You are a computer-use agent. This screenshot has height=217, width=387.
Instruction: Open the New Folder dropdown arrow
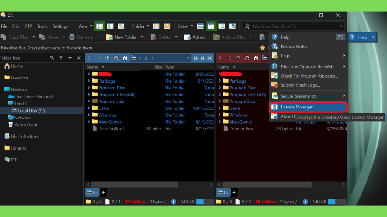pyautogui.click(x=142, y=37)
